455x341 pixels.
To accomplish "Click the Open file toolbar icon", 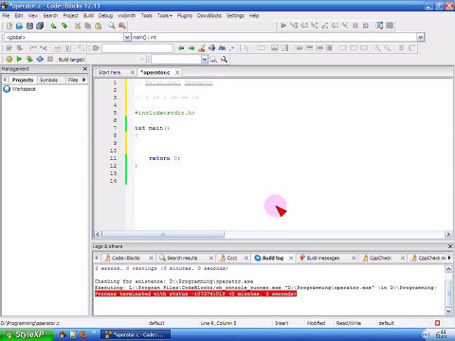I will pos(19,26).
